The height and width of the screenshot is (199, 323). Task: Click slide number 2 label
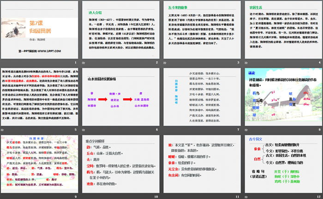[157, 62]
